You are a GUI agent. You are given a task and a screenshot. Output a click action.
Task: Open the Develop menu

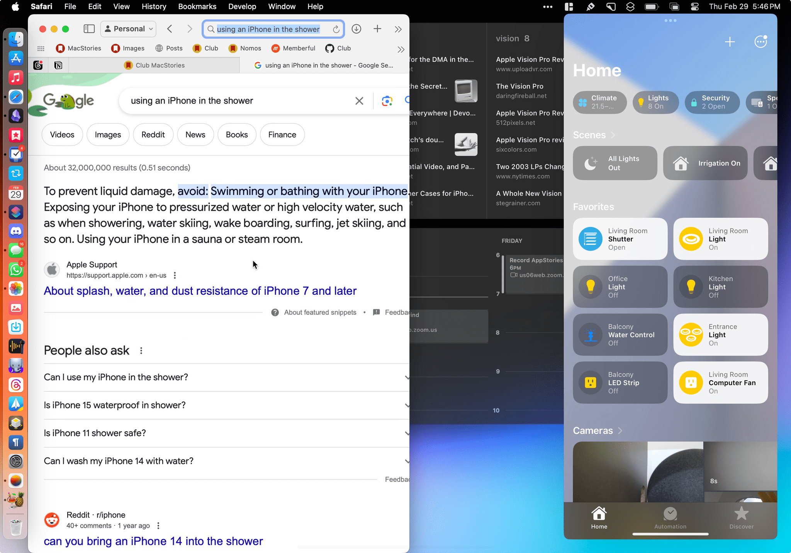click(x=242, y=7)
